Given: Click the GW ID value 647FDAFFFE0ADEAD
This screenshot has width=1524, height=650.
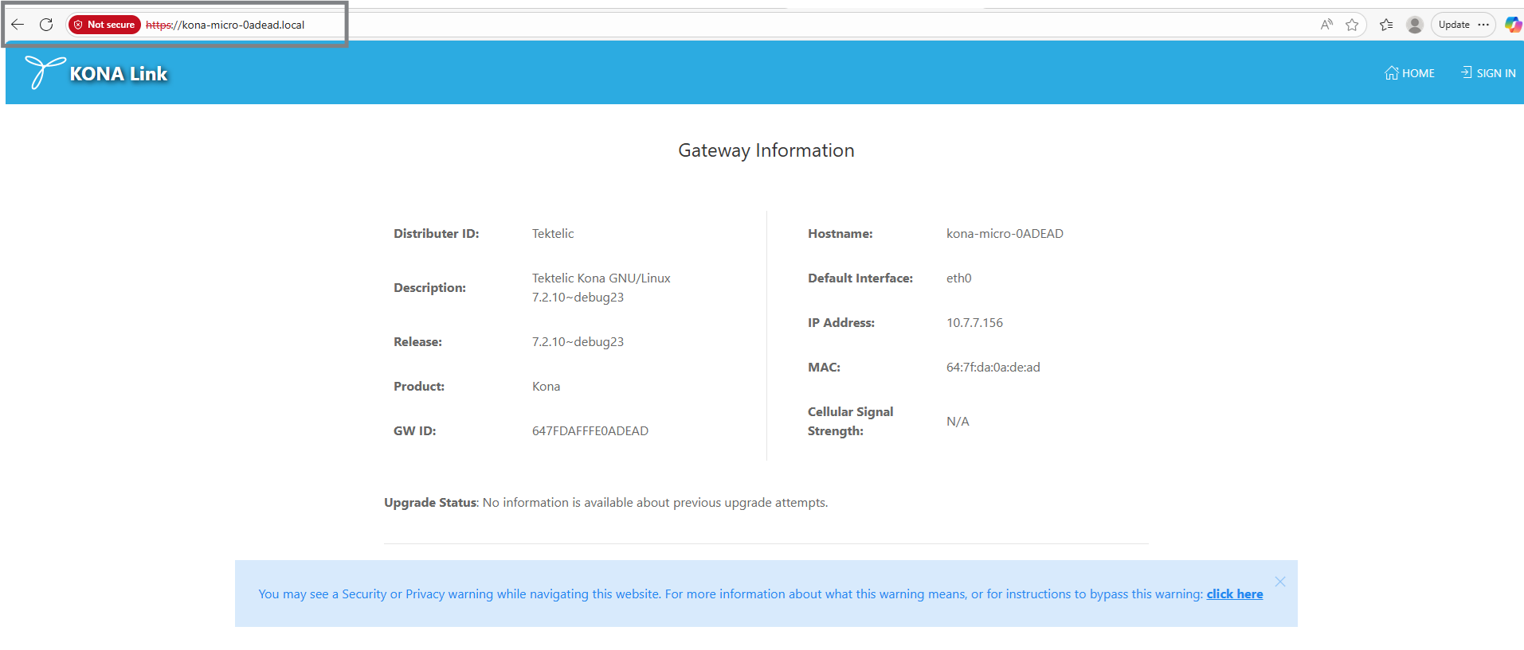Looking at the screenshot, I should coord(590,430).
